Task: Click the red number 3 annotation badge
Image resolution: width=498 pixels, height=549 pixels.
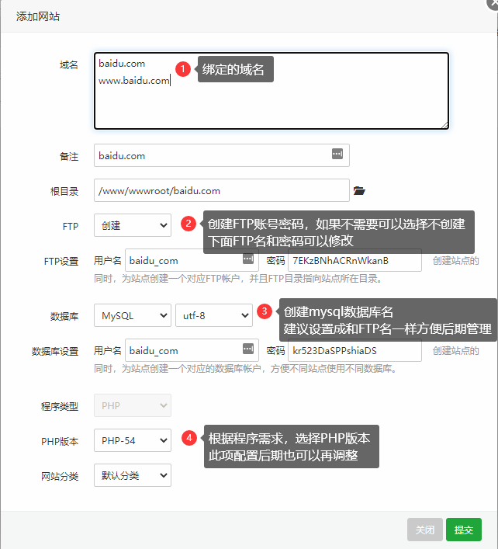Action: [x=265, y=312]
